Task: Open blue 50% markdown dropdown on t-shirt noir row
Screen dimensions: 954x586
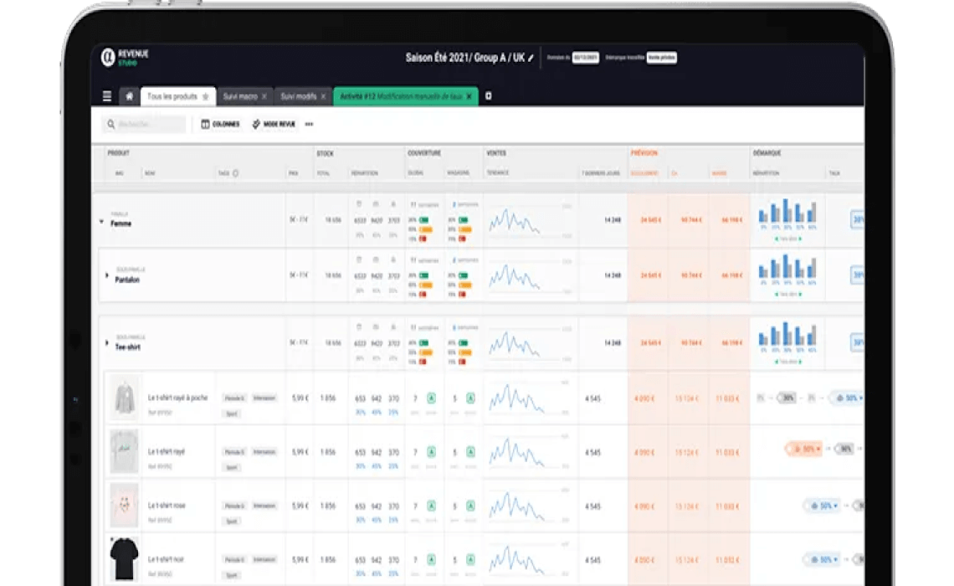Action: pos(823,559)
